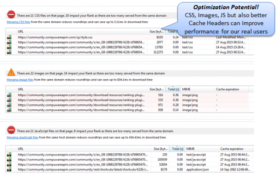
Task: Sort JavaScript table by Size column header
Action: 161,149
